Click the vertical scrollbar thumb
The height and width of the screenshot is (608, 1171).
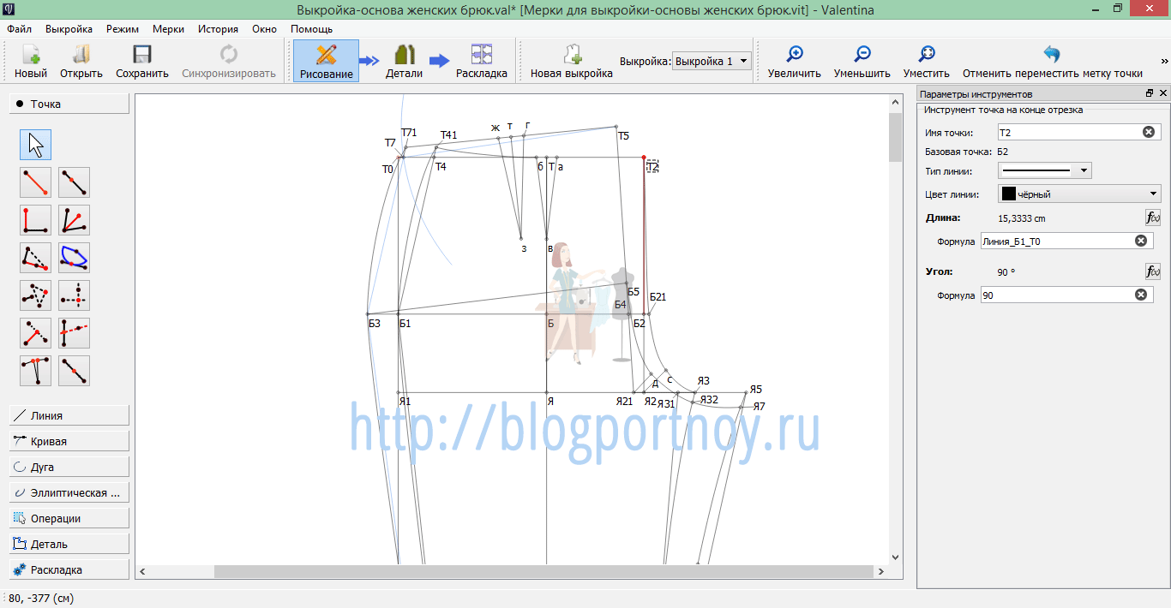point(896,137)
